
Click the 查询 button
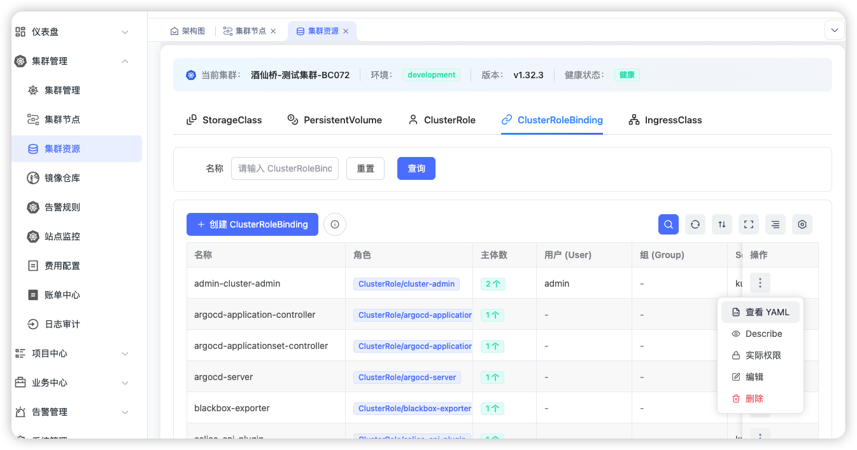(416, 168)
